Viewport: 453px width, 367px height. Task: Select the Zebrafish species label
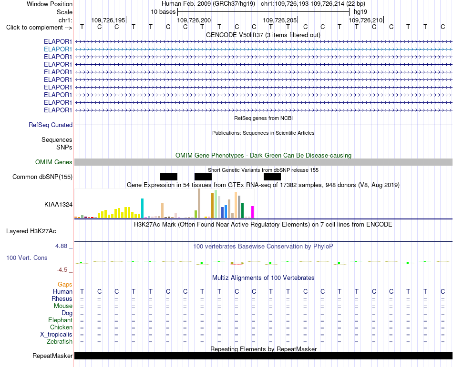tap(60, 342)
